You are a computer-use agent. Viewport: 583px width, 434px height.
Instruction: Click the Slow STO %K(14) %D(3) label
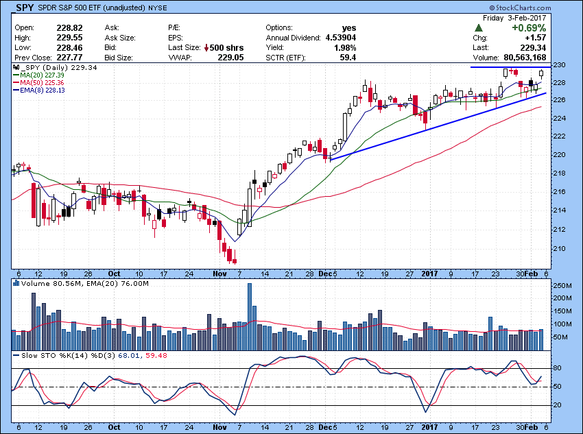(69, 356)
